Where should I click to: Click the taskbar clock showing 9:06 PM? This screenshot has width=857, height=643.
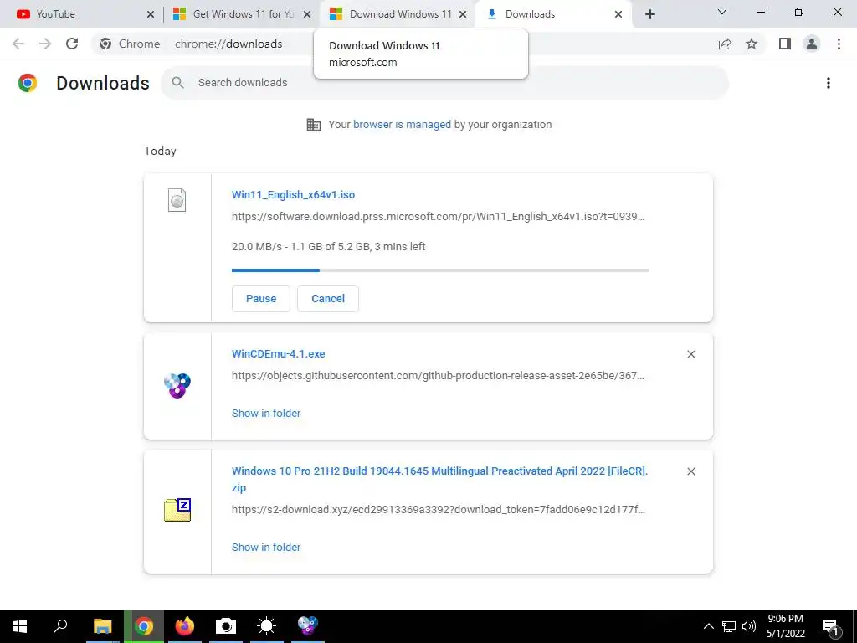785,626
